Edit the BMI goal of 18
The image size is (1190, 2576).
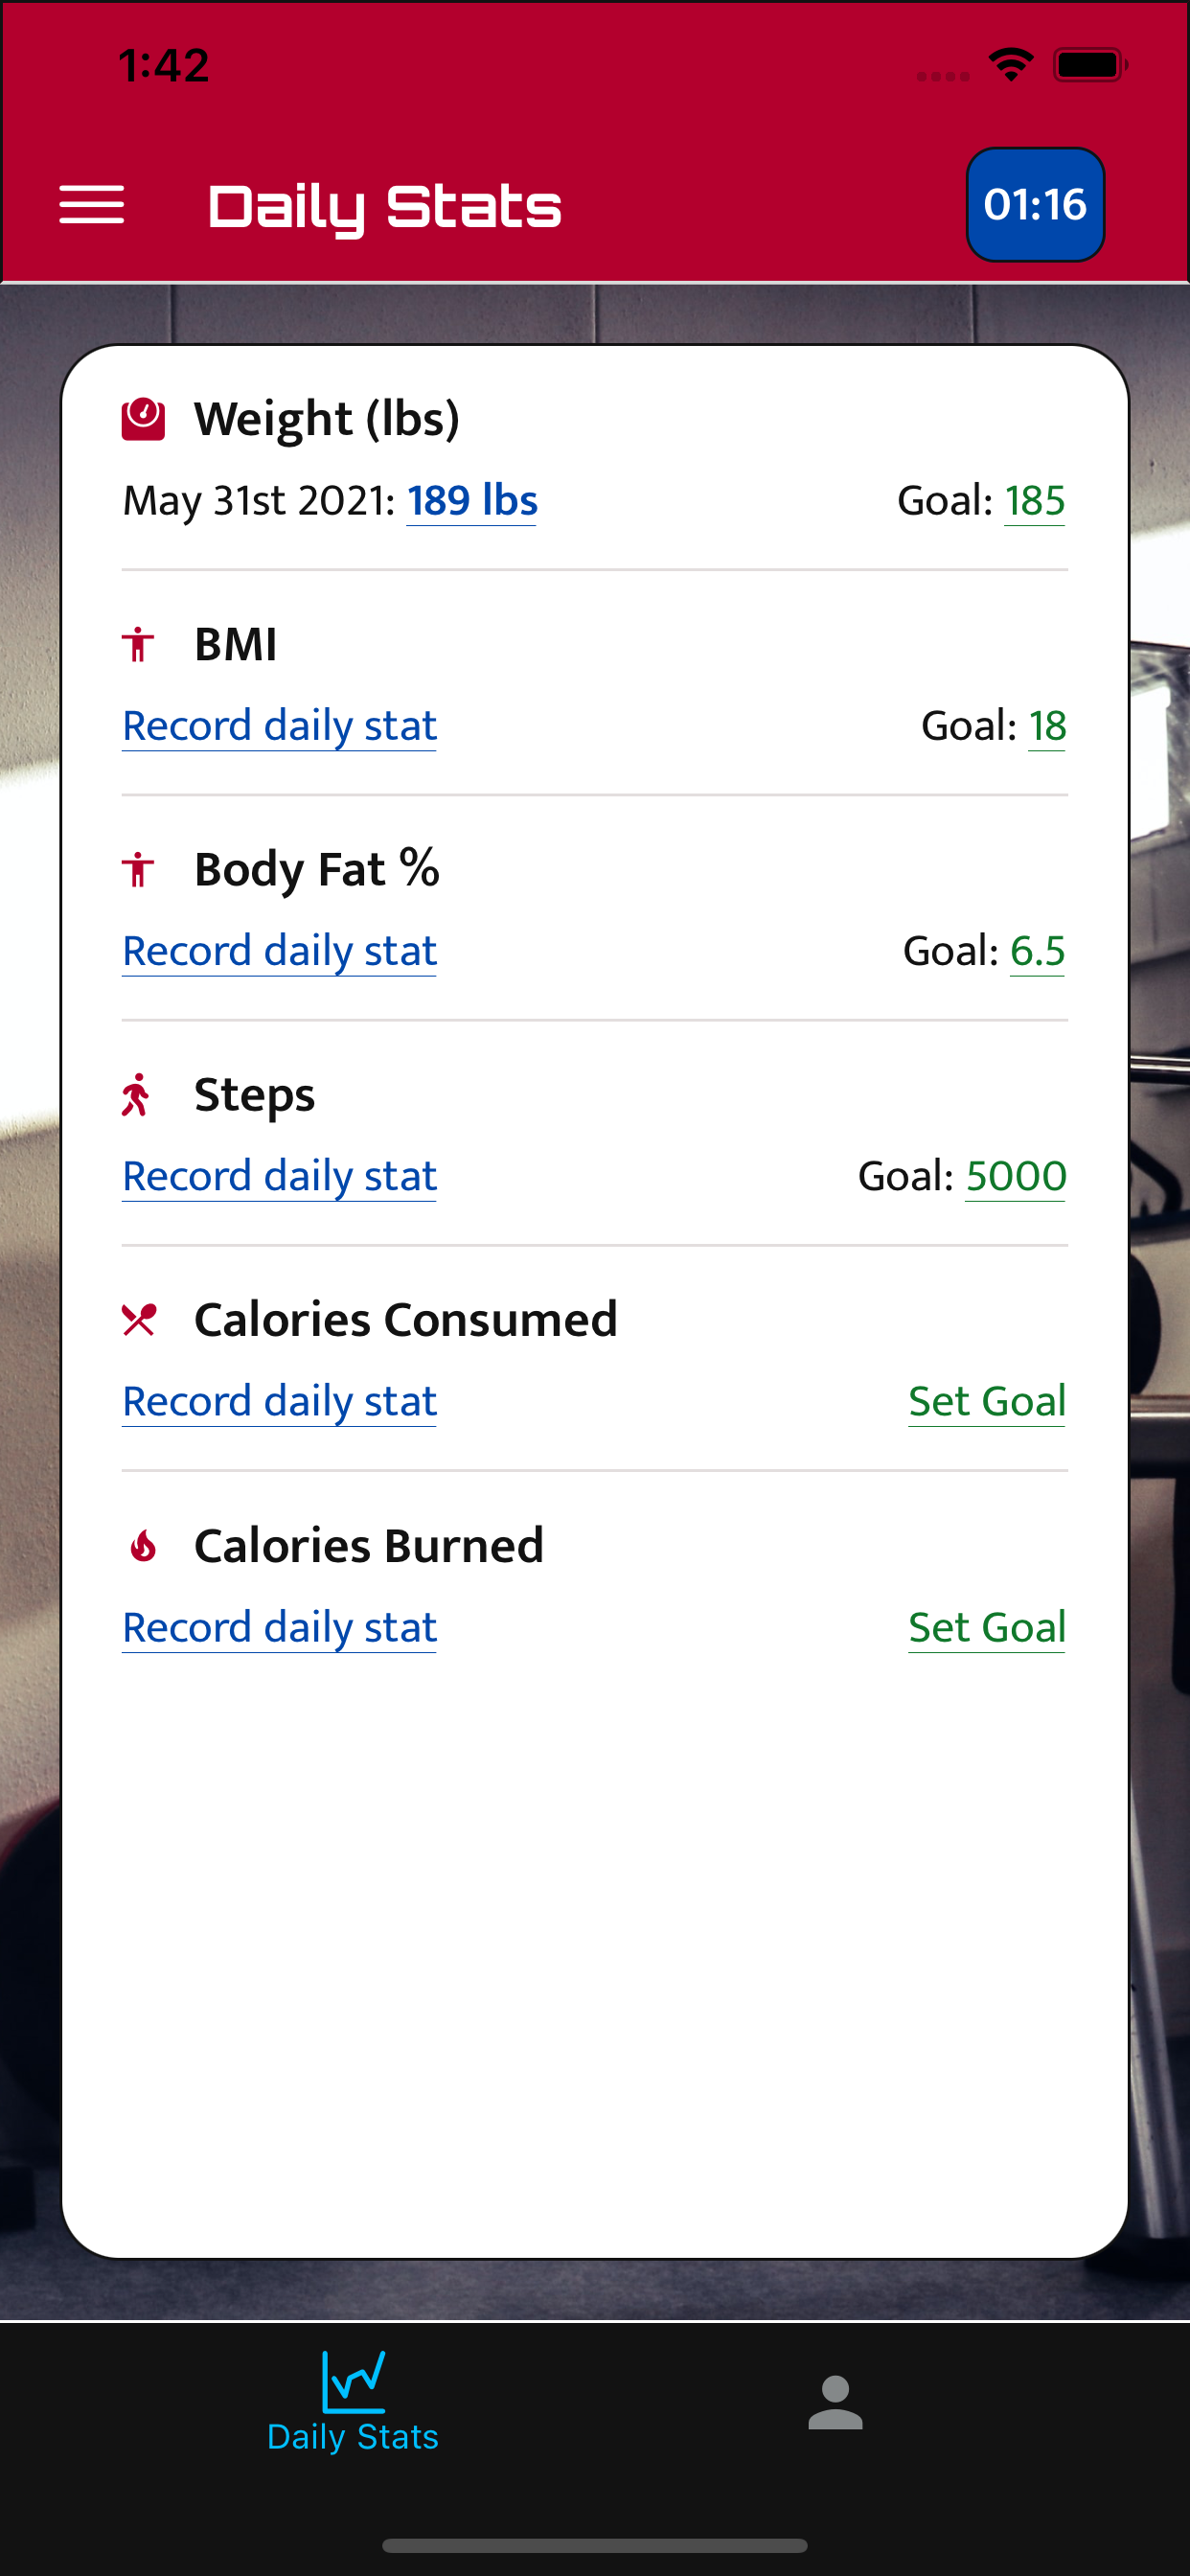tap(1047, 725)
